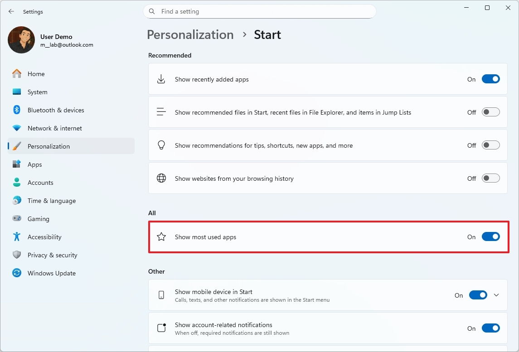
Task: Click the Windows Update icon
Action: click(17, 273)
